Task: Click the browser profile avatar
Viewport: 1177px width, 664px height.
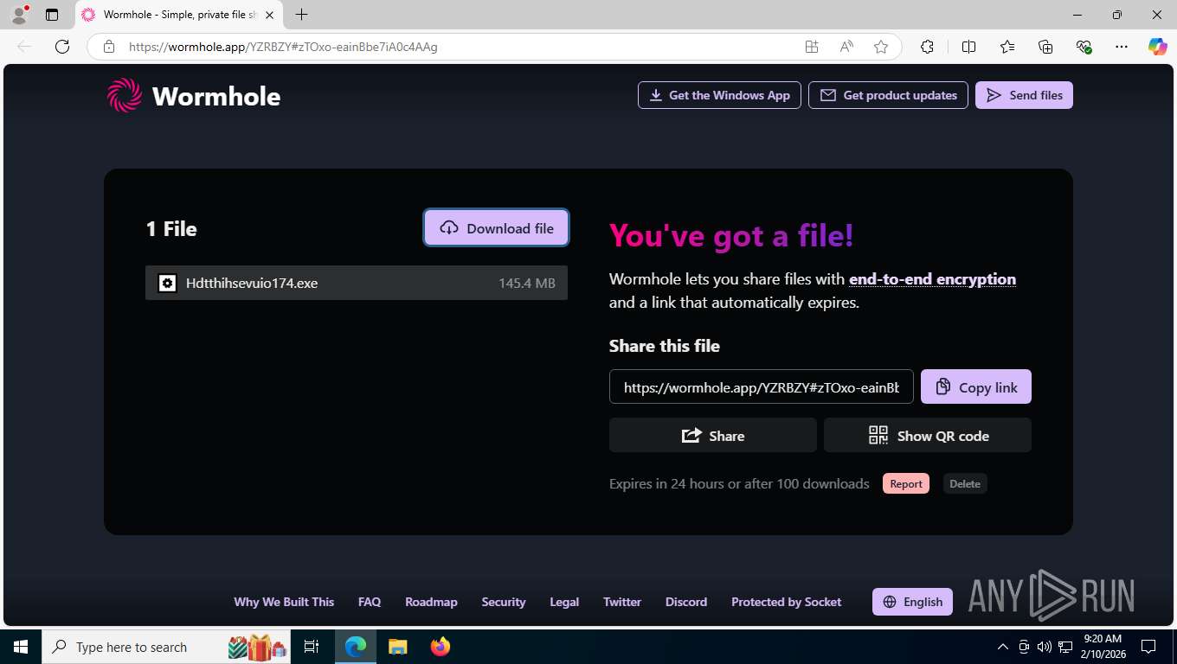Action: (19, 15)
